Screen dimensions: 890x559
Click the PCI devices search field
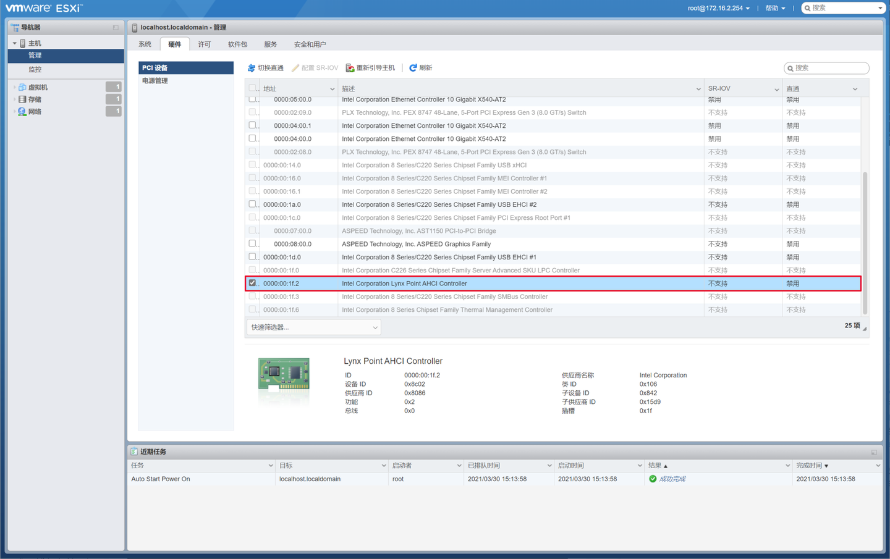pyautogui.click(x=826, y=68)
